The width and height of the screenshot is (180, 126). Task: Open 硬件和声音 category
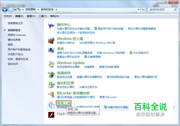14,40
